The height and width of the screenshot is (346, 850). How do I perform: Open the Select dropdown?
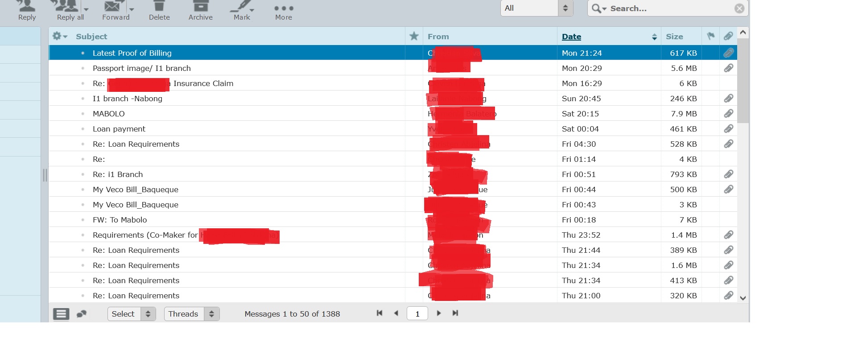point(132,314)
